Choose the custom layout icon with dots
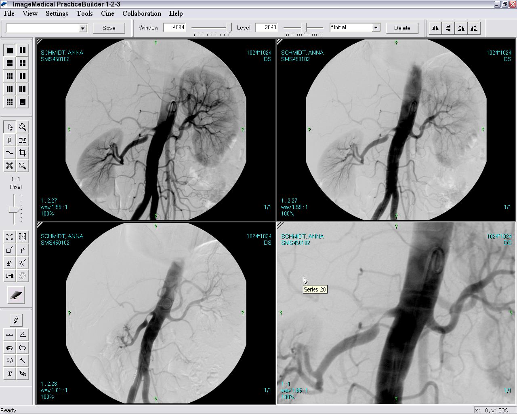 click(x=23, y=102)
